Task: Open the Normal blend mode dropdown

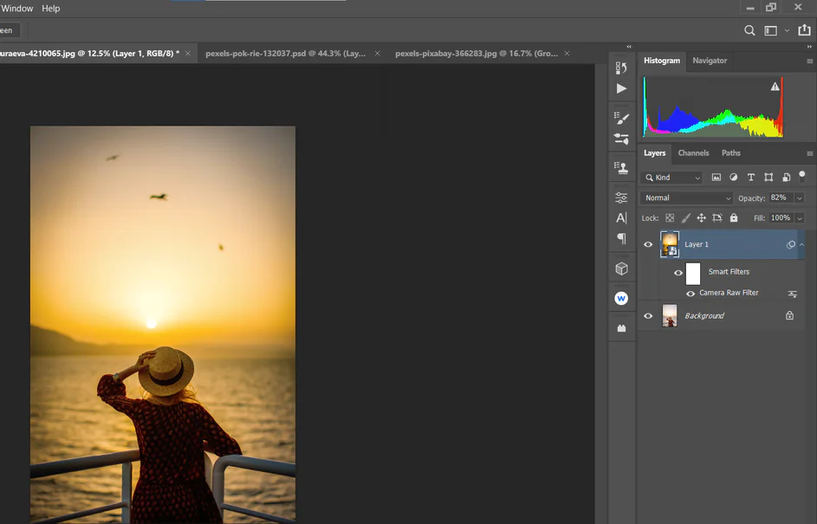Action: (688, 197)
